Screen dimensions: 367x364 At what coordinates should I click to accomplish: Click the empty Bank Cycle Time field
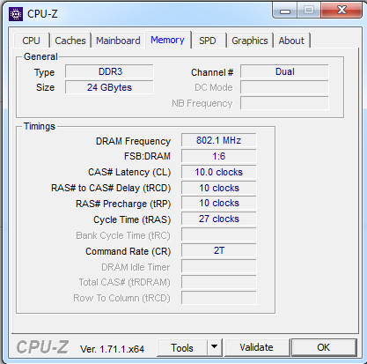pos(219,234)
